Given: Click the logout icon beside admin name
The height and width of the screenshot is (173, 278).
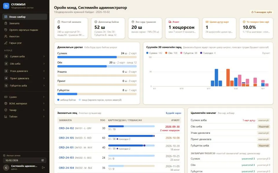Looking at the screenshot, I should point(43,168).
